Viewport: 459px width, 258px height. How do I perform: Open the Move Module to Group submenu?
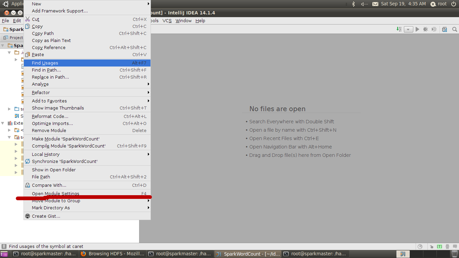point(87,201)
